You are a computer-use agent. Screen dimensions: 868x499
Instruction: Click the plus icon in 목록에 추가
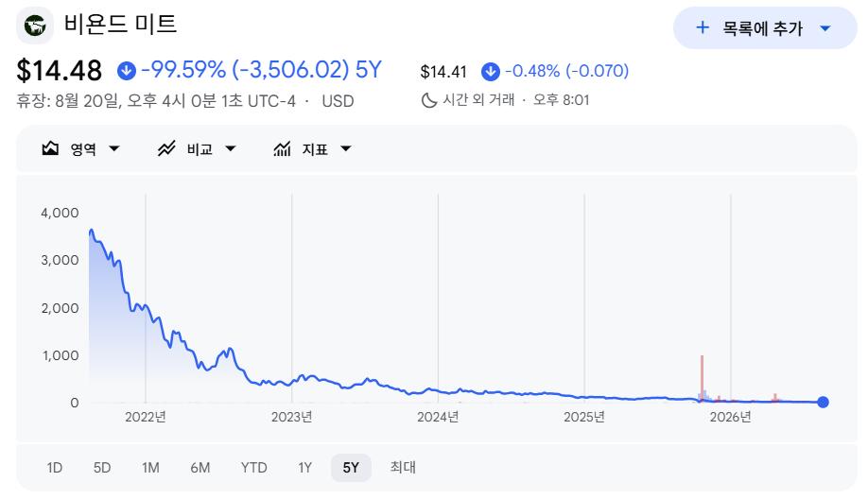[x=702, y=27]
